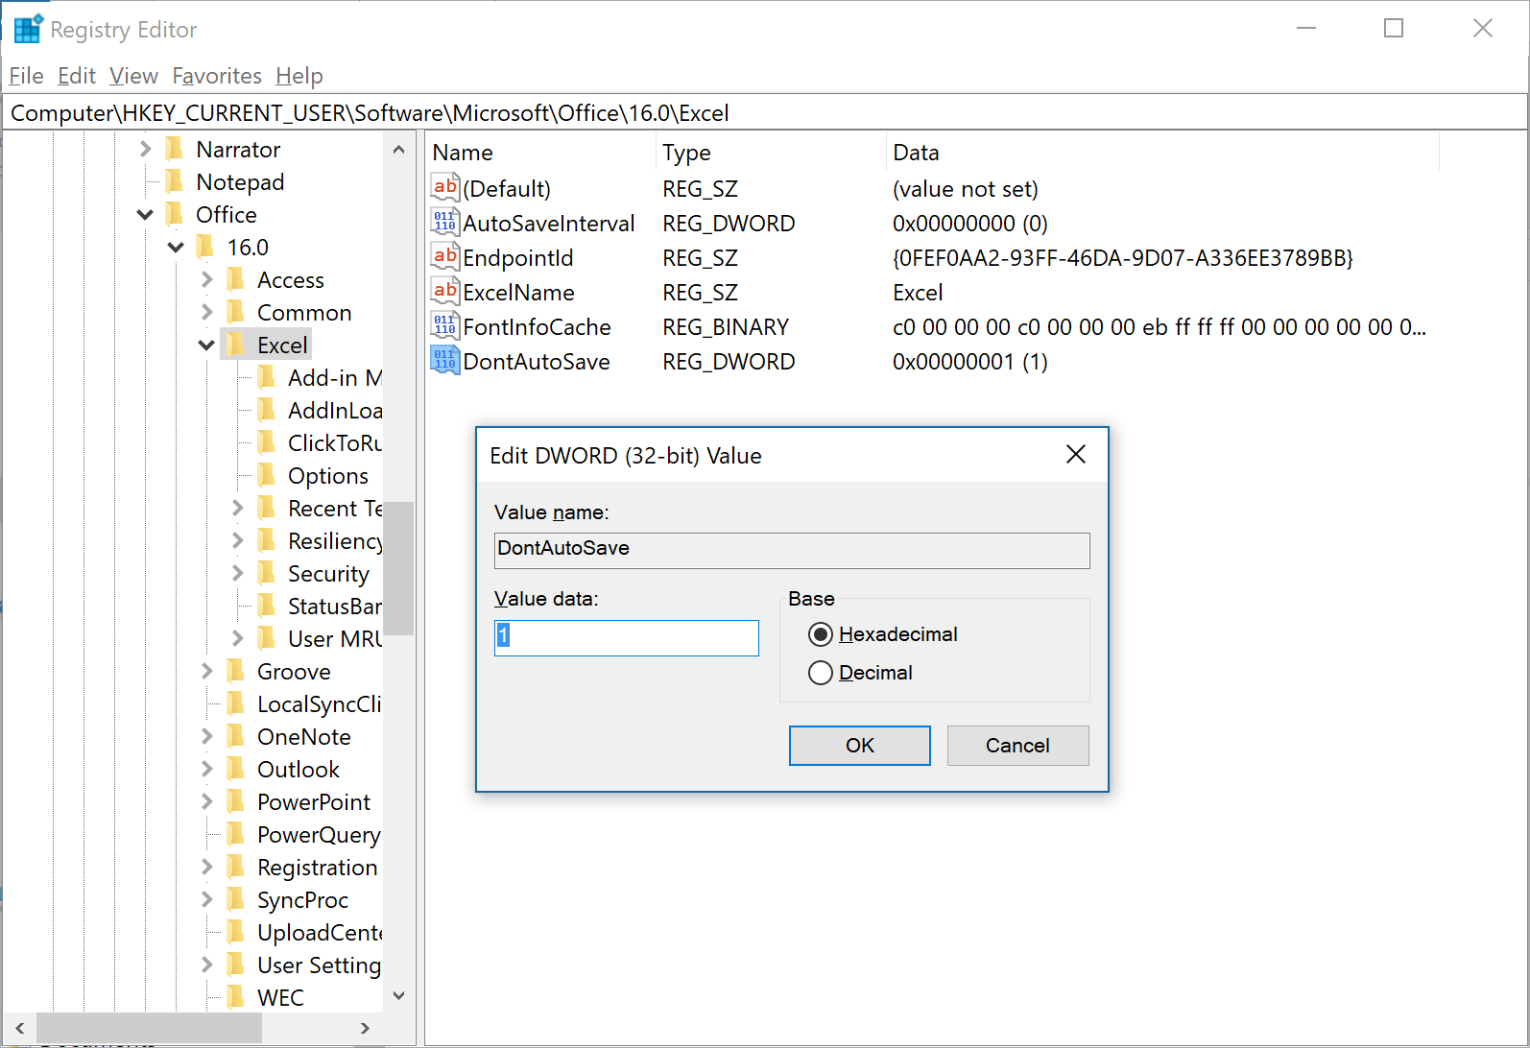Click the Type column header

click(771, 153)
